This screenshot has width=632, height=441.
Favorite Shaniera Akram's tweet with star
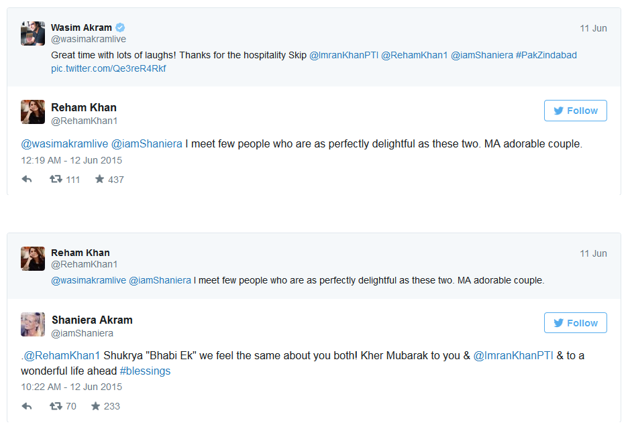[x=96, y=406]
